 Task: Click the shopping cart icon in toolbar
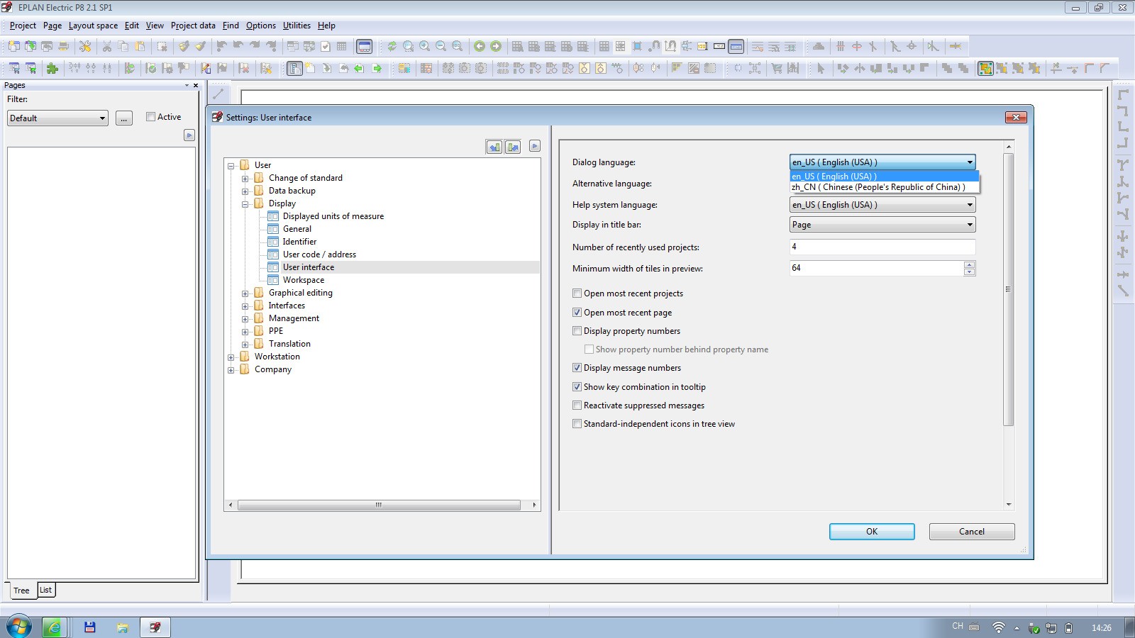[777, 69]
